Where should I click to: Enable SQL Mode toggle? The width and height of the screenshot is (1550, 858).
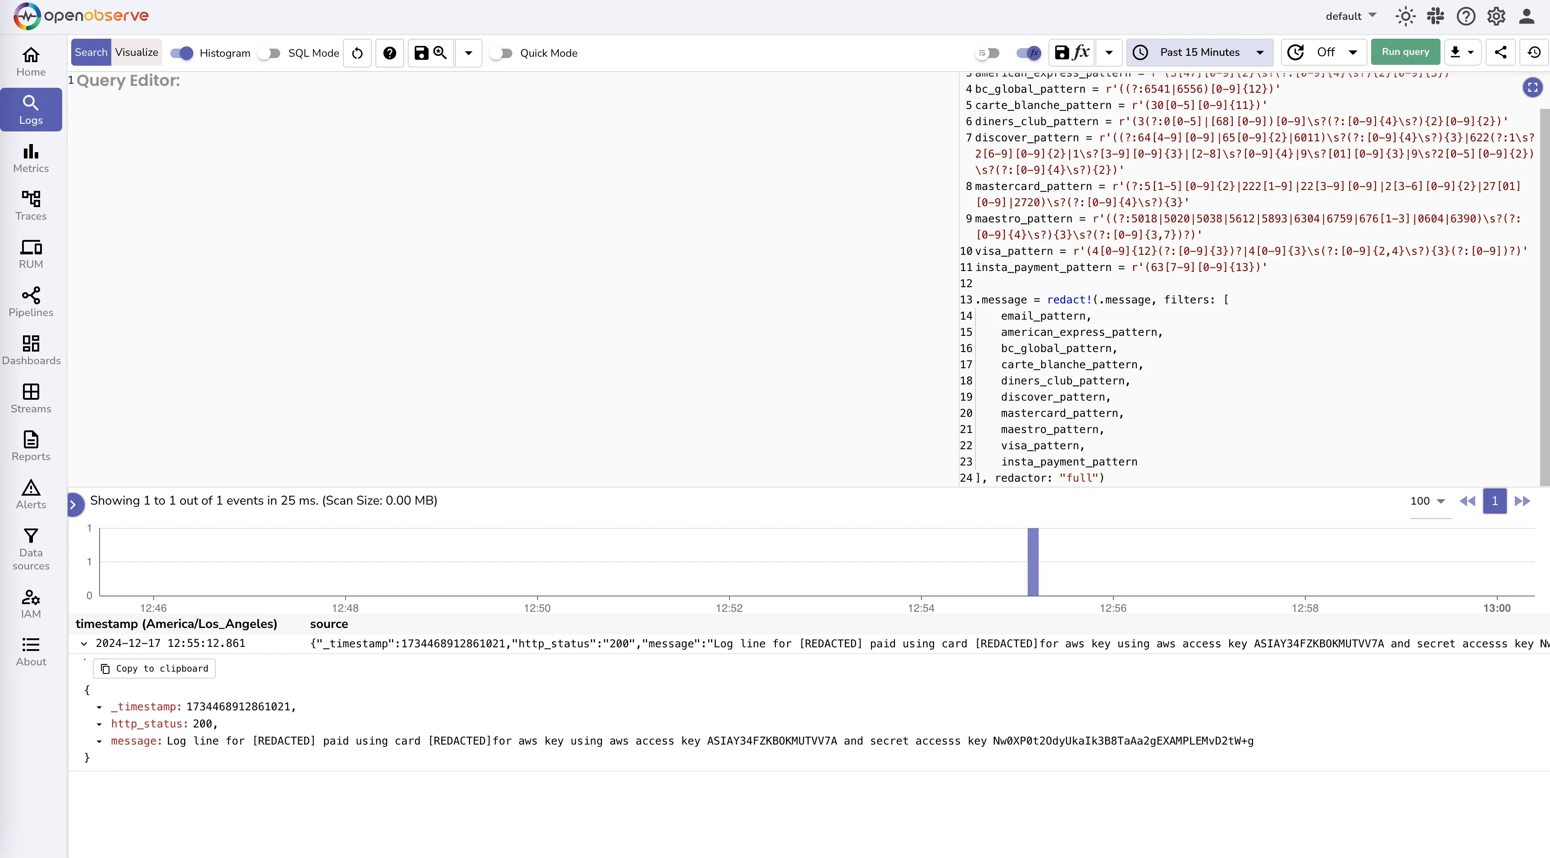pos(269,53)
